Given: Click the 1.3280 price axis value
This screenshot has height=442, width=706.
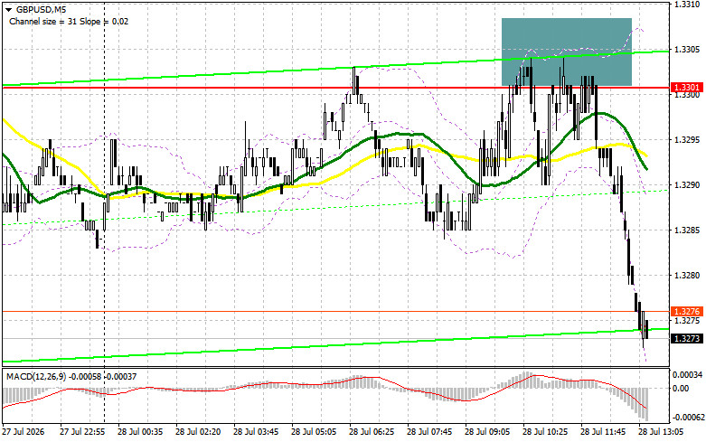Looking at the screenshot, I should tap(686, 276).
